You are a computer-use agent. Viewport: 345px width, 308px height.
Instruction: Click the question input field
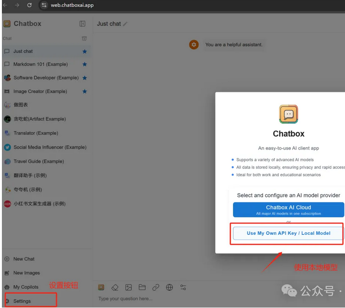(x=220, y=299)
